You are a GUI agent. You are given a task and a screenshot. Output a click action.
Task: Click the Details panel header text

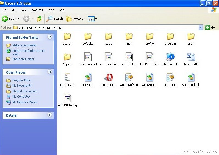click(12, 115)
